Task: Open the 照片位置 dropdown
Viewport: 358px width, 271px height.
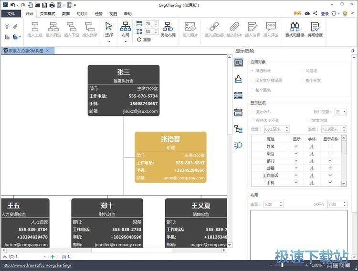Action: pyautogui.click(x=341, y=112)
